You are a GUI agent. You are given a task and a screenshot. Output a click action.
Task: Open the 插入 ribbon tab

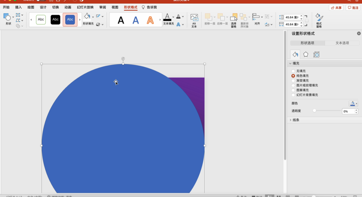pos(18,7)
